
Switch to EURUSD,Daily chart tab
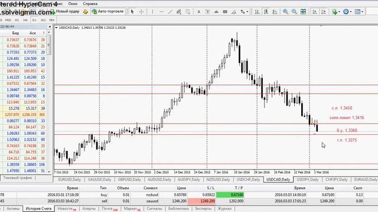click(70, 180)
